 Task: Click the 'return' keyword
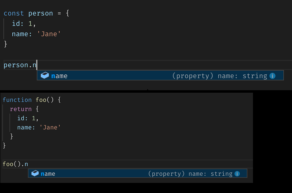21,109
